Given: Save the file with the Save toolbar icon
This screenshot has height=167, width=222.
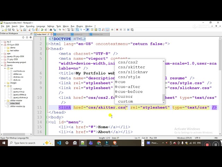Looking at the screenshot, I should coord(9,30).
